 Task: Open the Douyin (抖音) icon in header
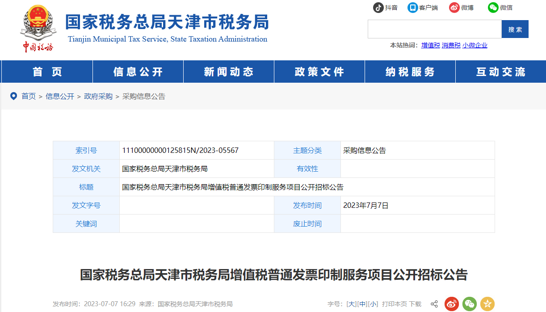click(x=378, y=8)
